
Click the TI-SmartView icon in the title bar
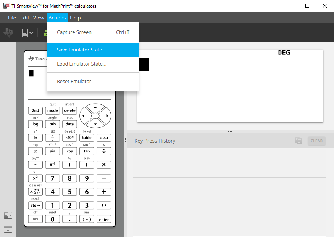(5, 5)
